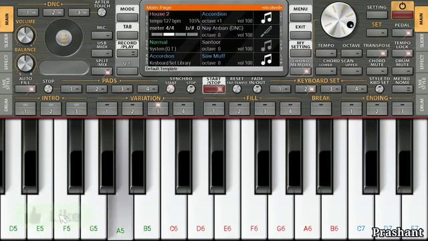
Task: Toggle the Metronome button
Action: (x=403, y=89)
